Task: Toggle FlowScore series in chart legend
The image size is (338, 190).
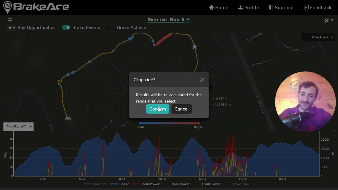Action: [236, 184]
